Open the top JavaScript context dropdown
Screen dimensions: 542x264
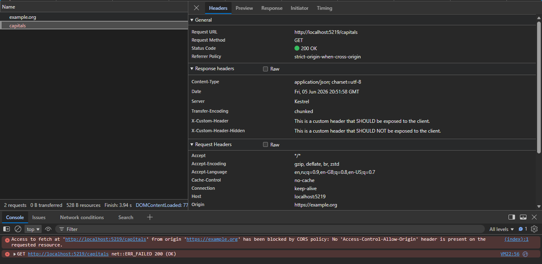tap(33, 229)
